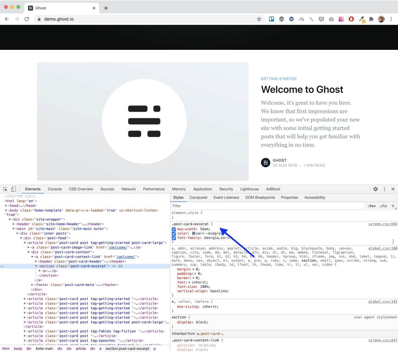
Task: Expand the article tag-fables tag-fiction node
Action: coord(25,331)
